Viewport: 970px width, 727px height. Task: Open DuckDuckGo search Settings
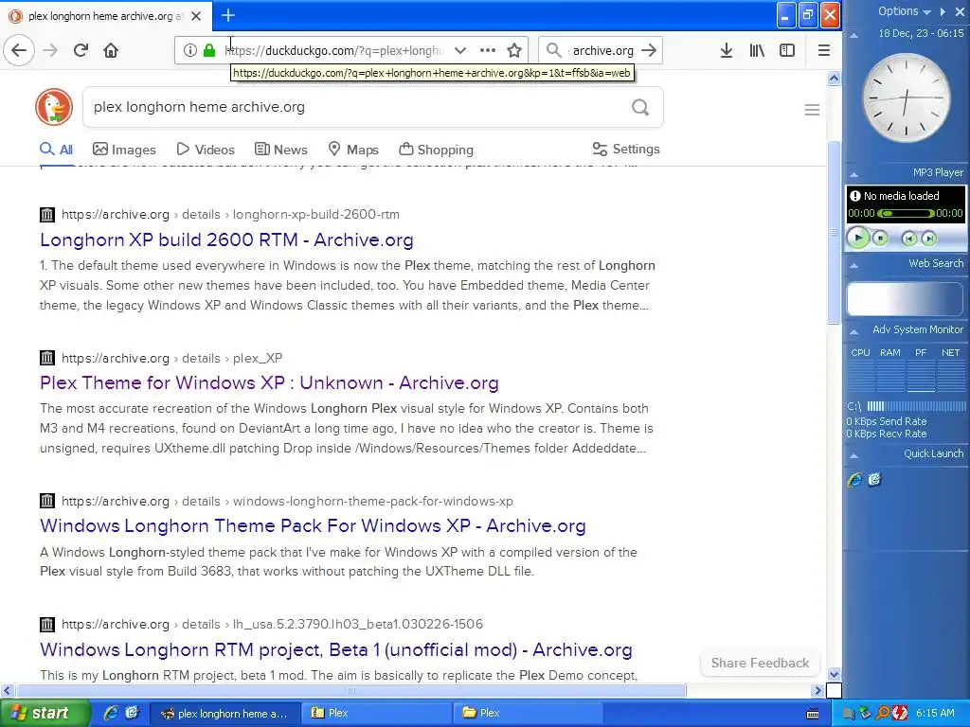point(626,149)
